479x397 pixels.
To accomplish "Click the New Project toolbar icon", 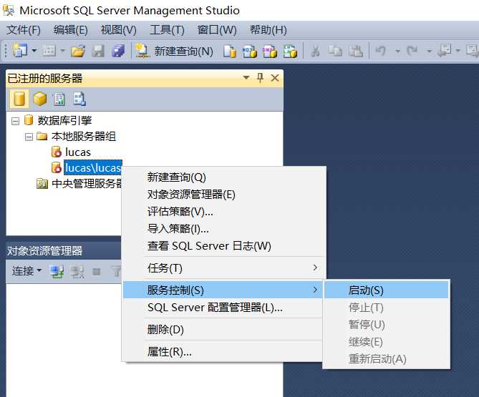I will pyautogui.click(x=19, y=50).
